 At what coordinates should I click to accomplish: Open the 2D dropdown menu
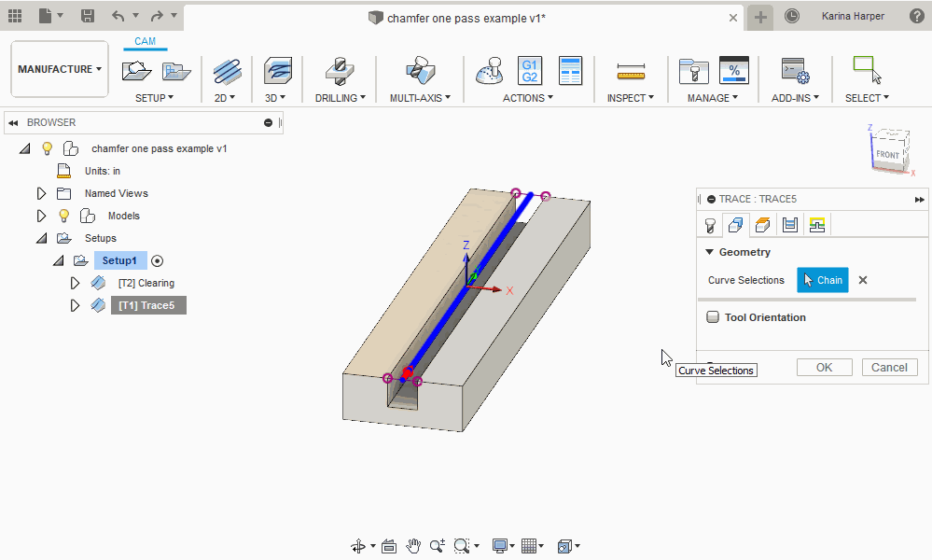point(225,98)
